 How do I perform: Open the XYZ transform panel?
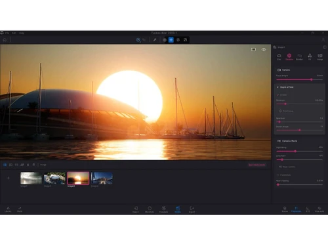pos(308,209)
